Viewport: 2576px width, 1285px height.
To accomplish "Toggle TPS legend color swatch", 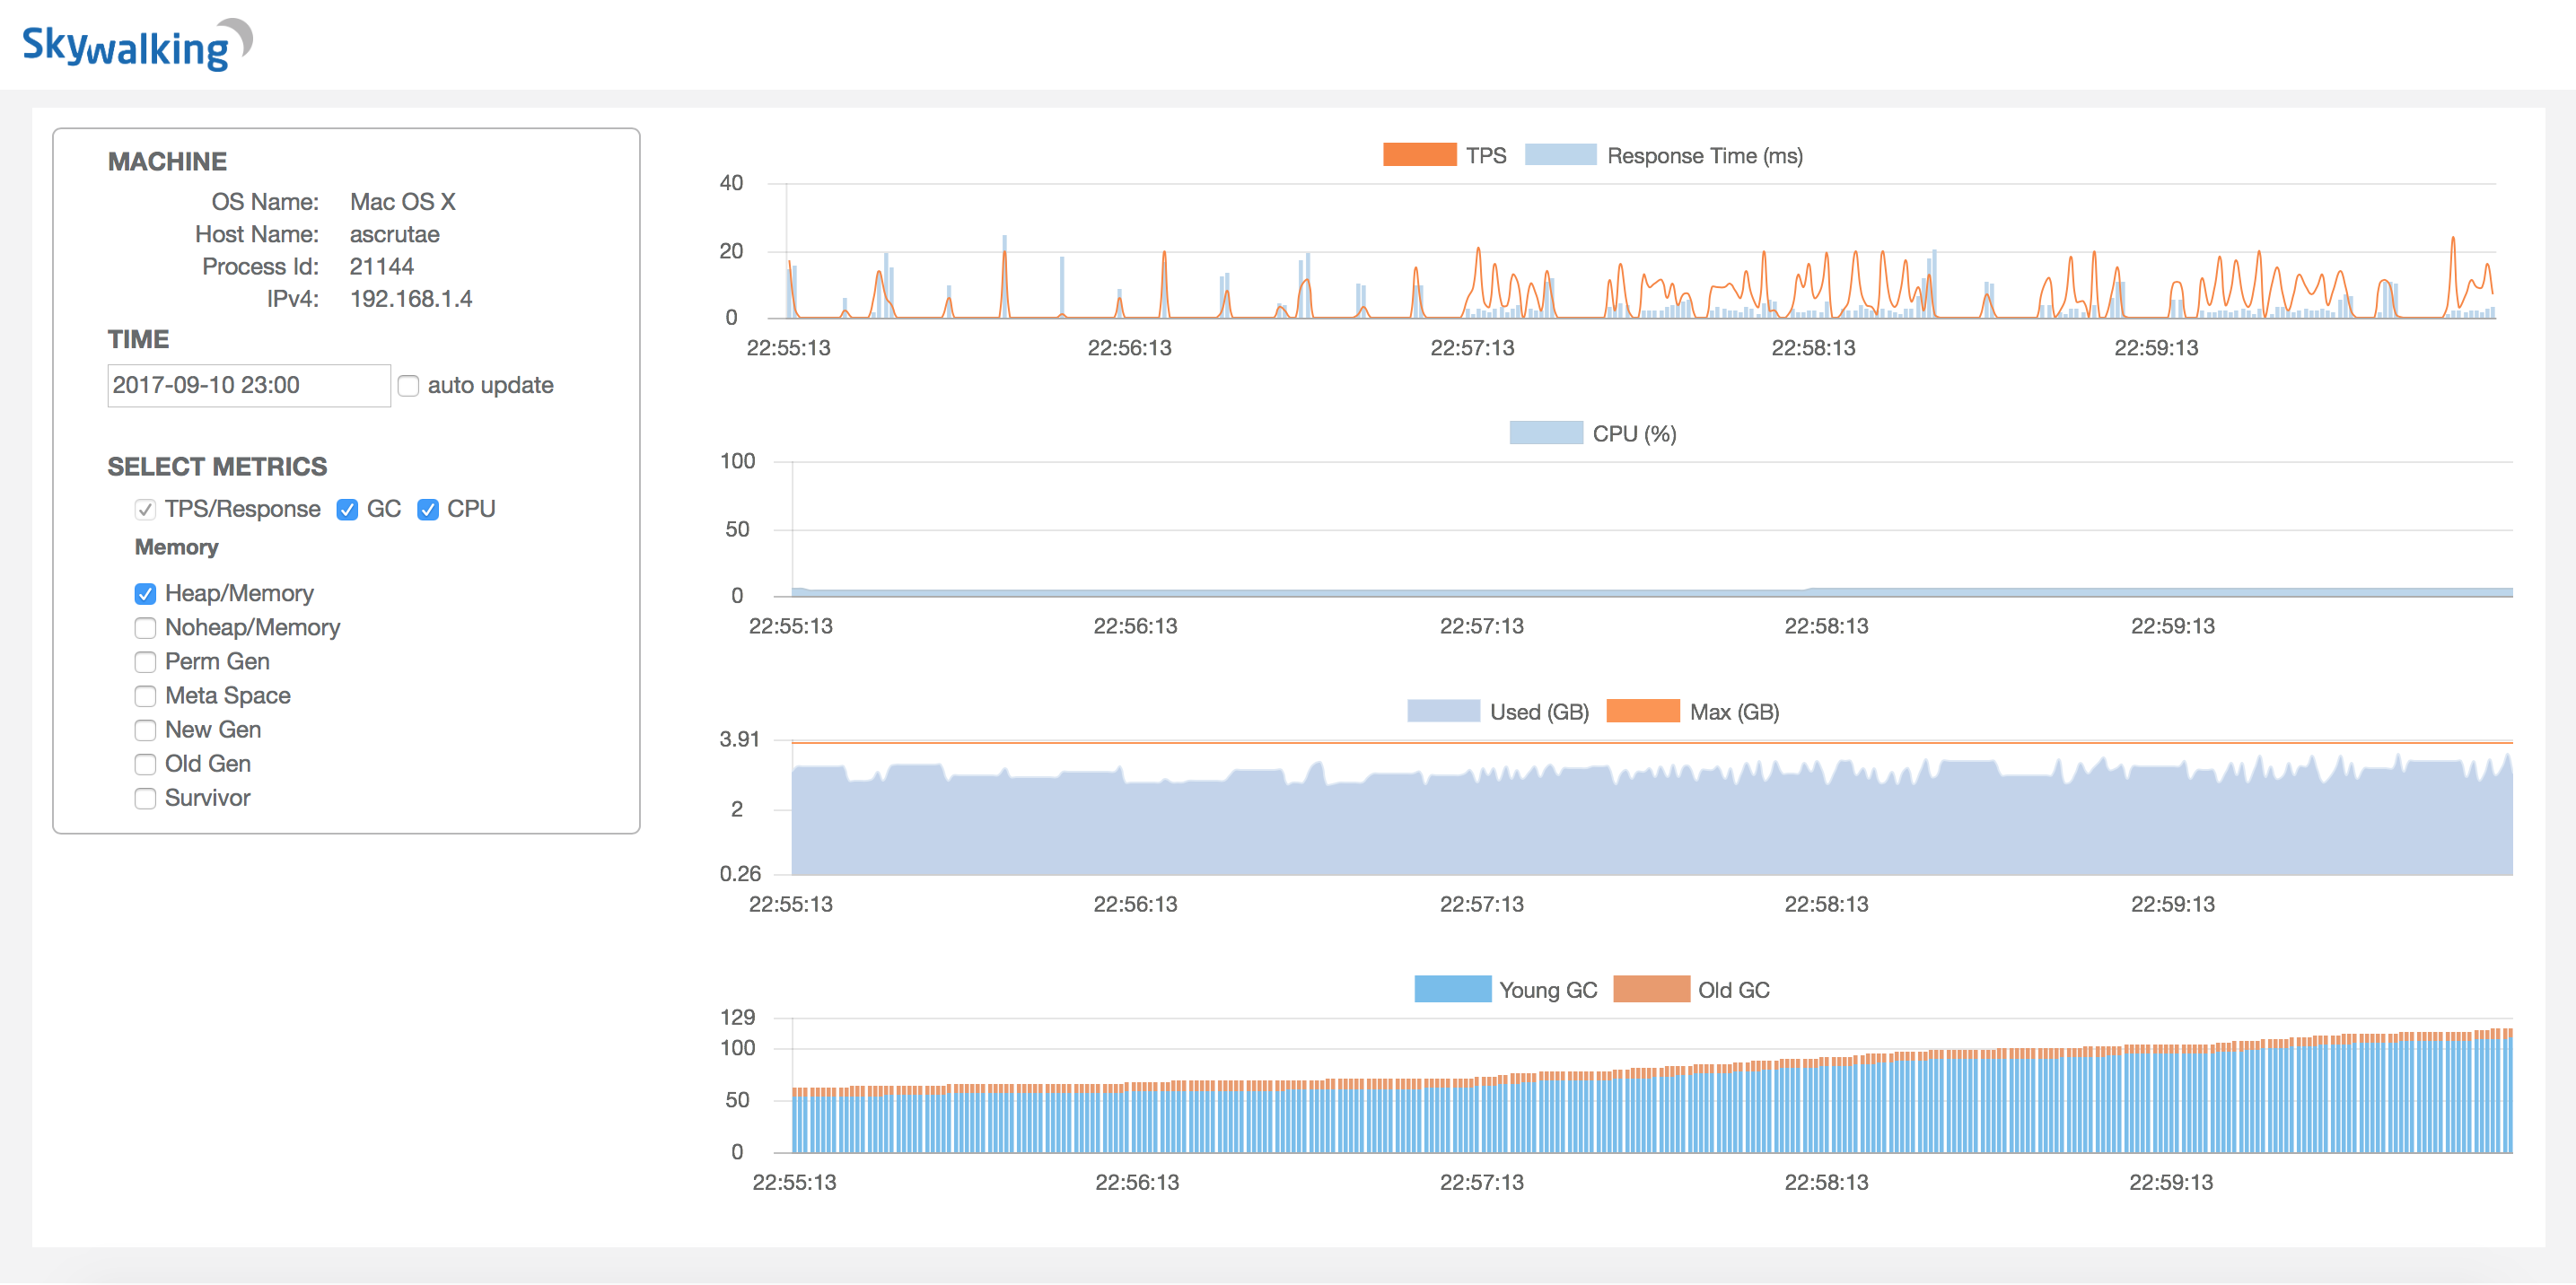I will [1419, 155].
